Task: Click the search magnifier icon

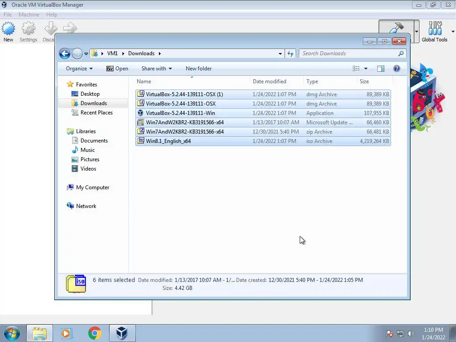Action: pos(401,53)
